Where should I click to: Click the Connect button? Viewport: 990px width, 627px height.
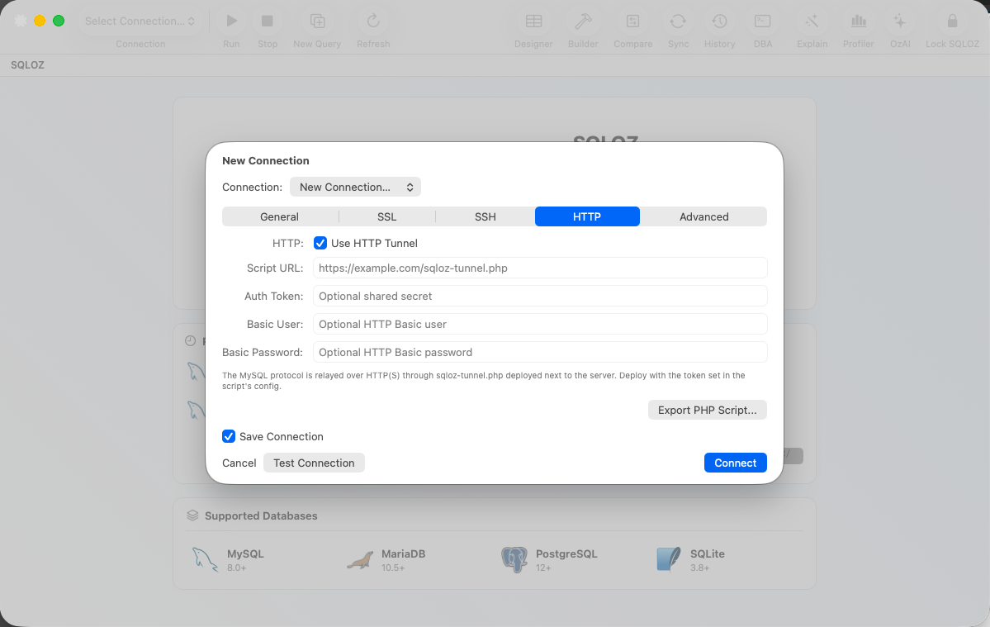[736, 463]
